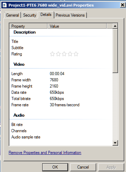Select the Details tab
The height and width of the screenshot is (172, 126).
(46, 15)
